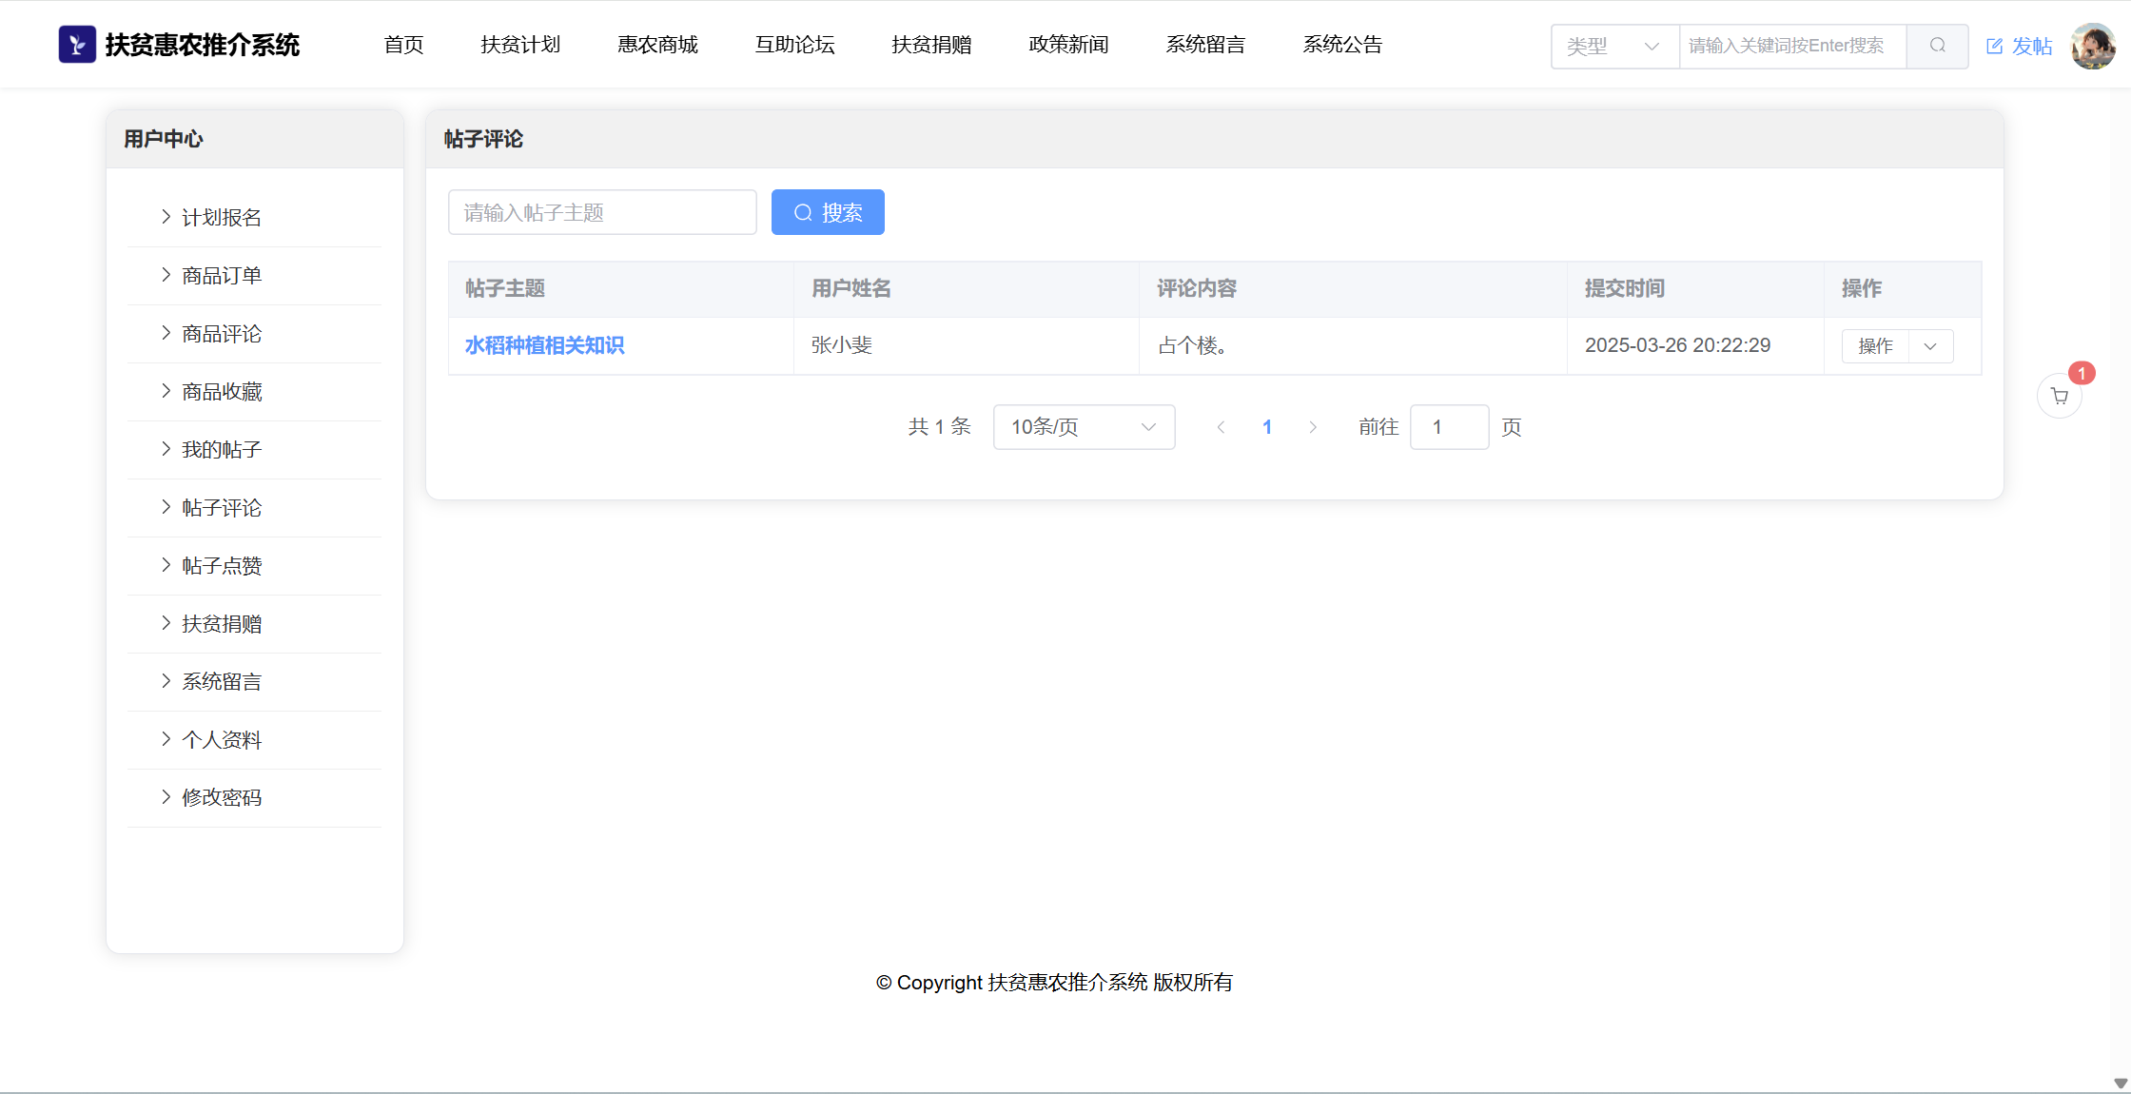The height and width of the screenshot is (1094, 2131).
Task: Open the 惠农商城 nav menu
Action: point(657,45)
